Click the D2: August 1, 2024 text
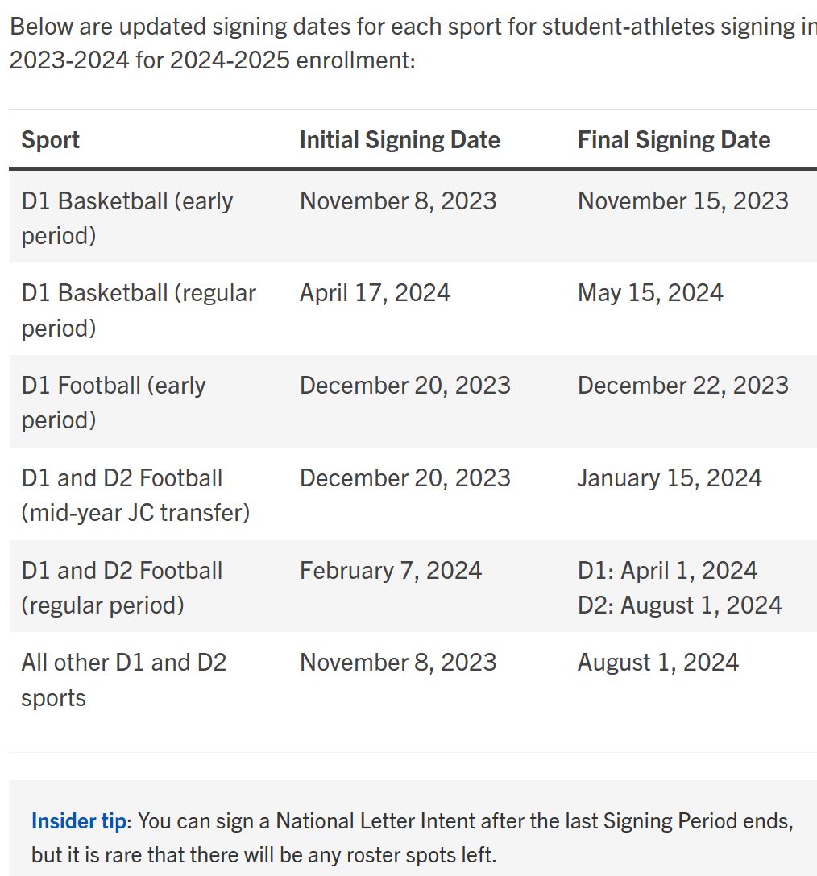 point(680,605)
